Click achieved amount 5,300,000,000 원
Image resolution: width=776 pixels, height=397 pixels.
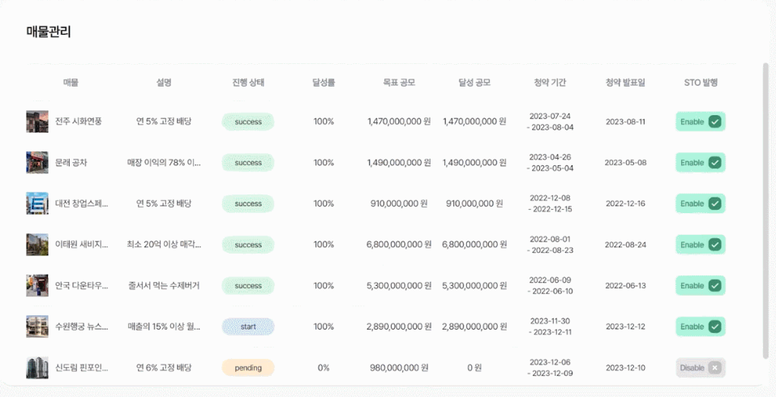(474, 286)
